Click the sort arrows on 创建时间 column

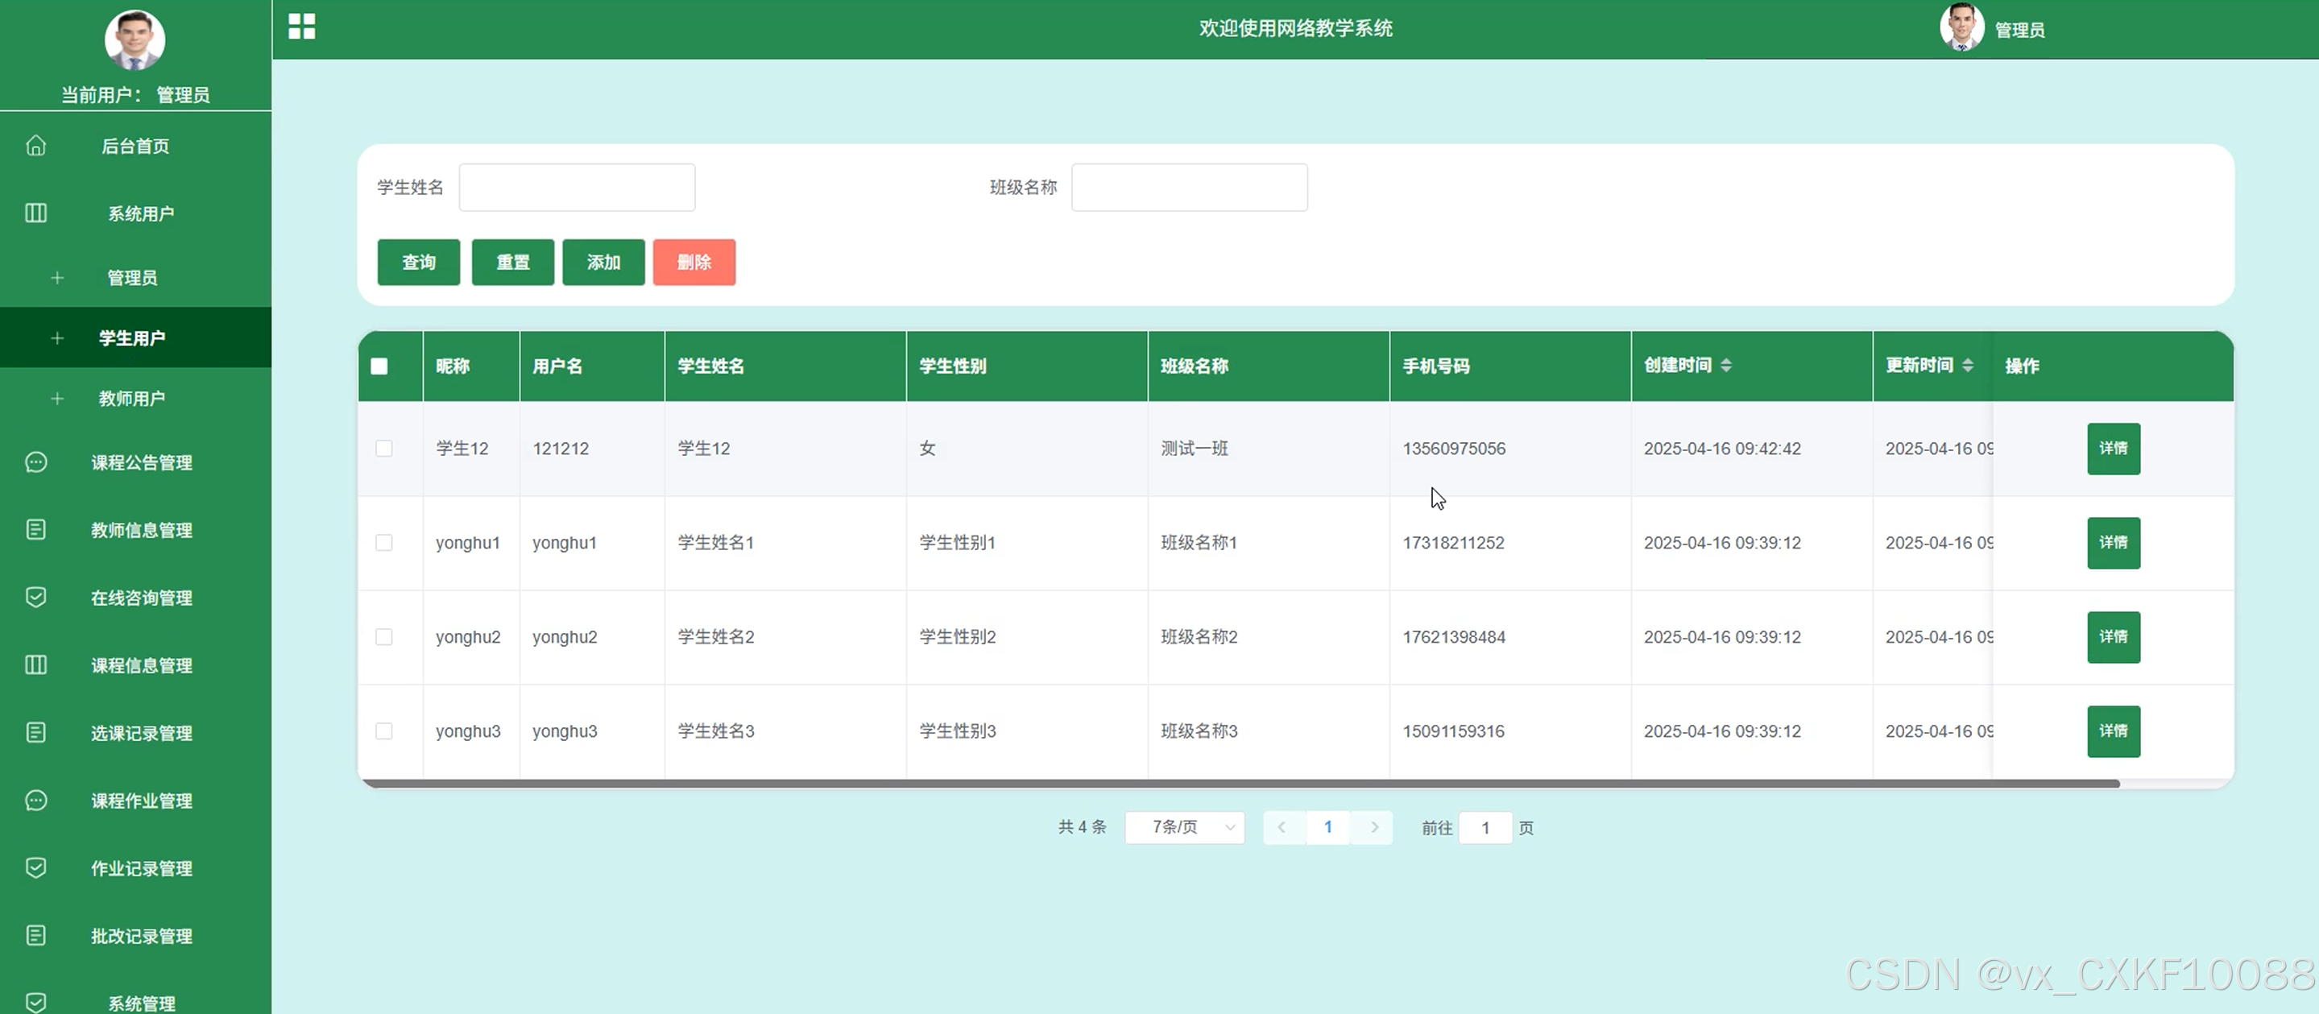pos(1725,365)
